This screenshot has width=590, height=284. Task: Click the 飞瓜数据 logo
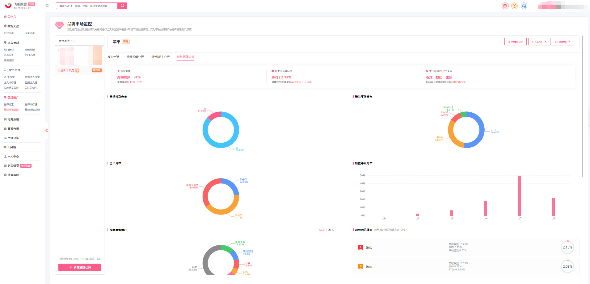click(x=20, y=5)
